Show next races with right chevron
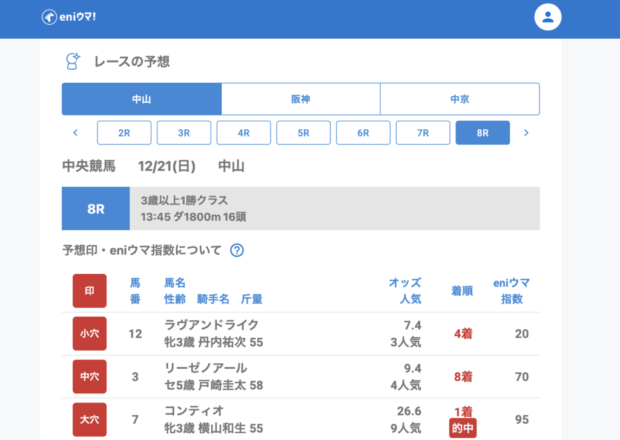 526,133
